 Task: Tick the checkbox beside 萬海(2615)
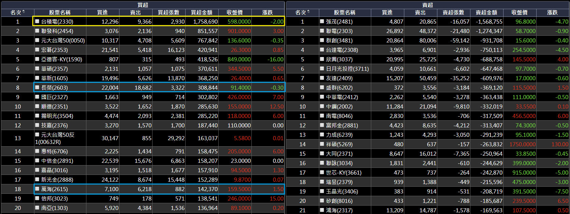[x=37, y=189]
